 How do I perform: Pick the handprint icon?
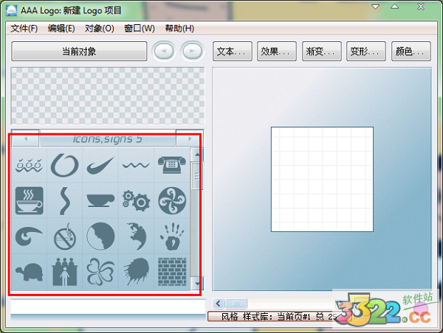[x=171, y=236]
